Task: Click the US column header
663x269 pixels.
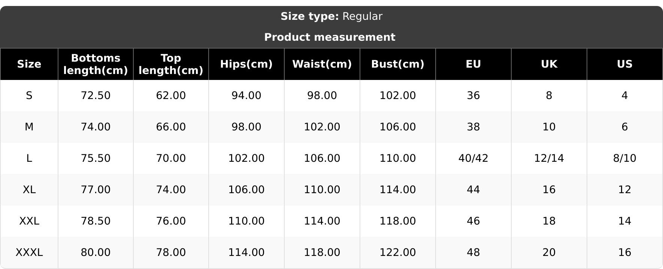Action: (x=624, y=64)
